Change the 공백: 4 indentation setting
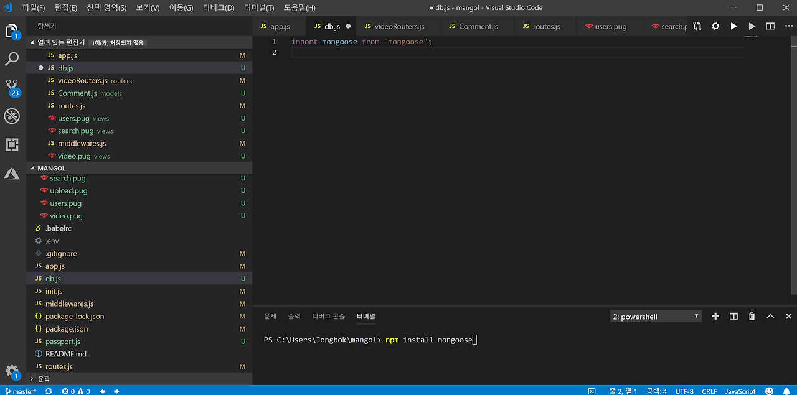 pos(656,391)
